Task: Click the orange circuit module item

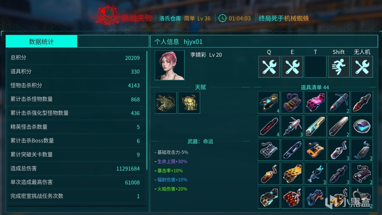Action: (x=316, y=150)
